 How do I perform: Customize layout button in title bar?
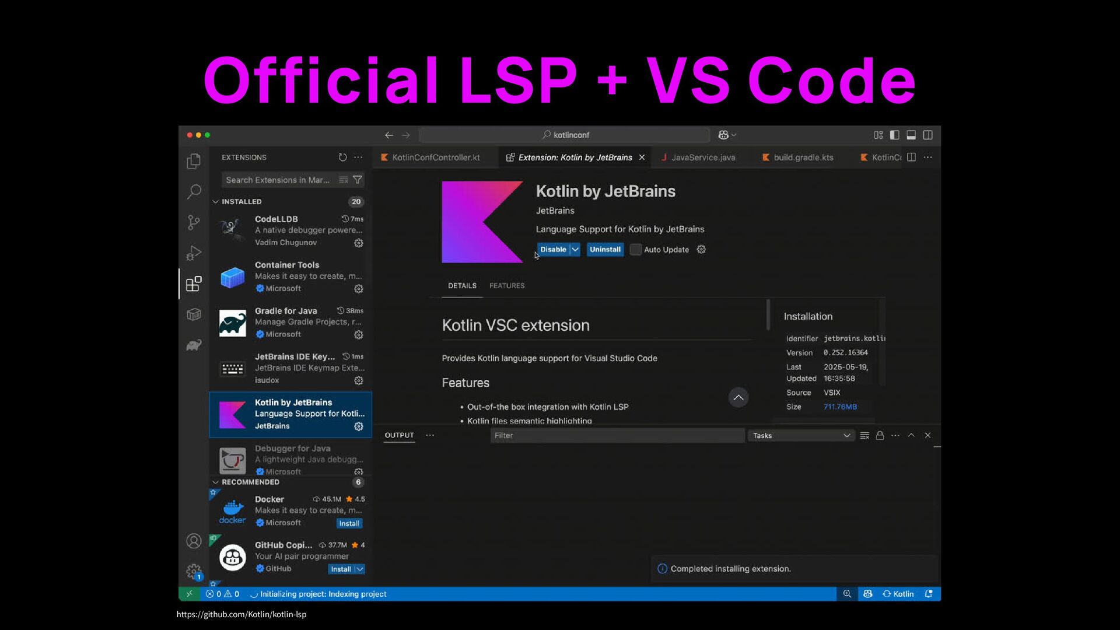[x=878, y=135]
